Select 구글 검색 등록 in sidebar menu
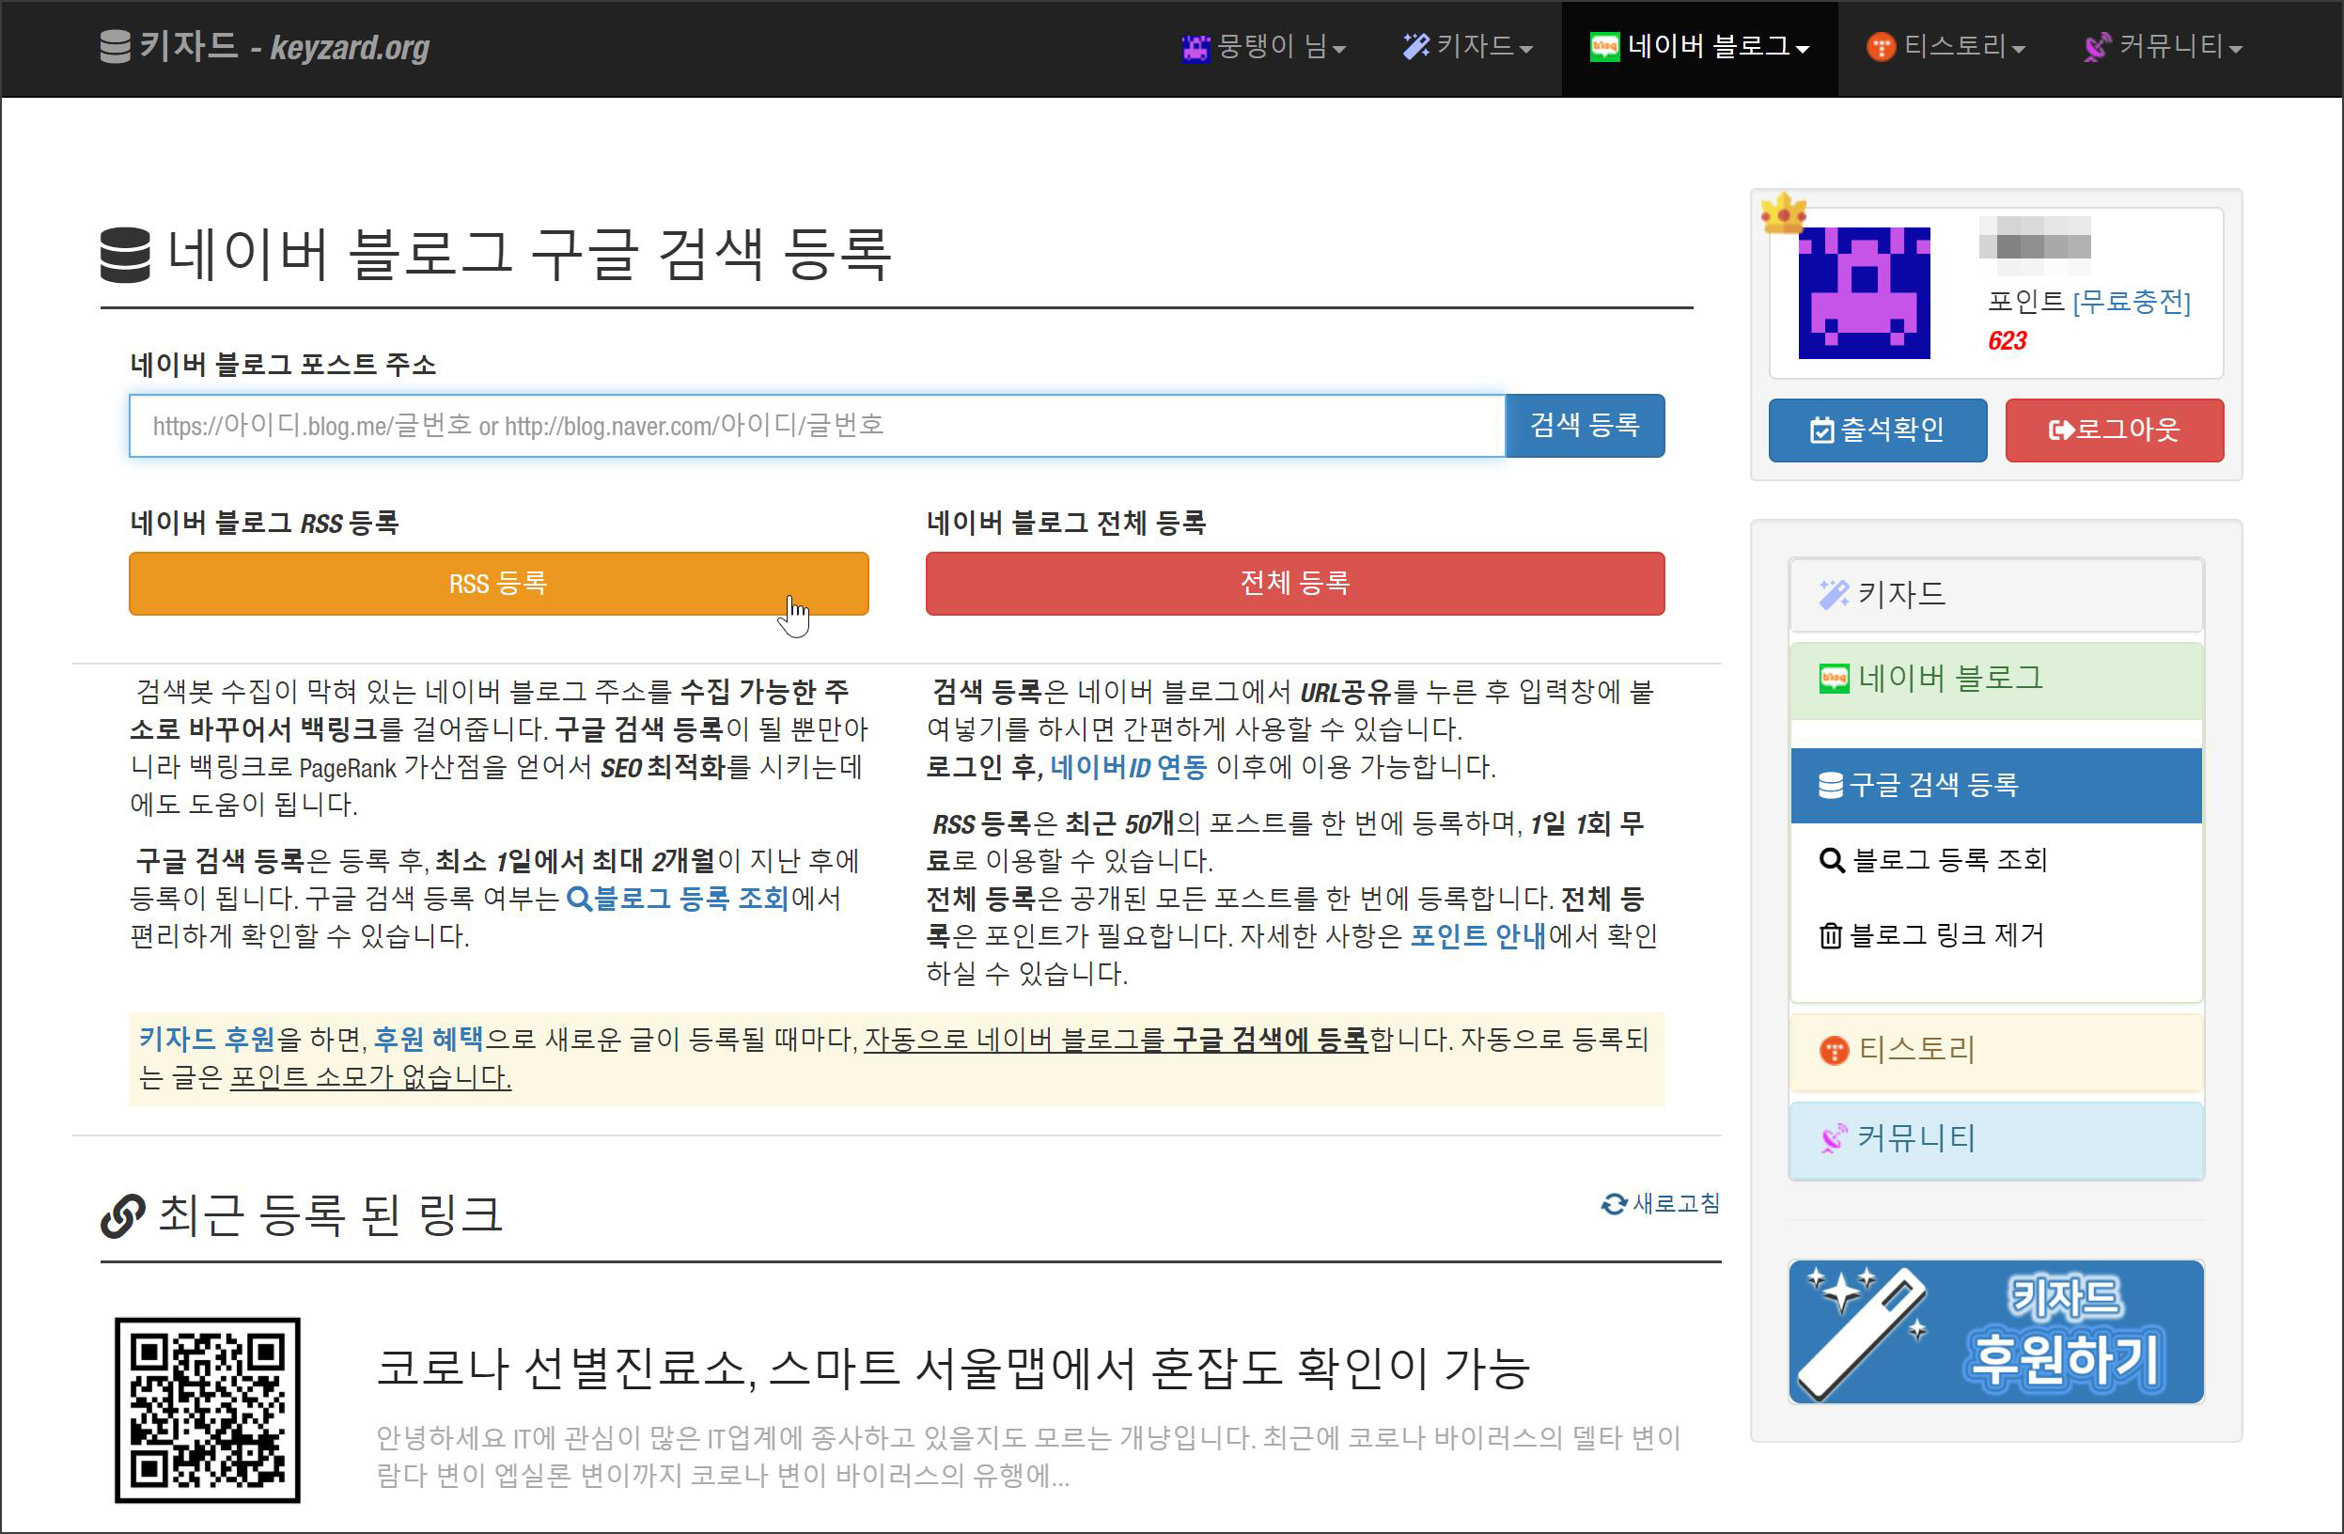 pyautogui.click(x=1995, y=785)
